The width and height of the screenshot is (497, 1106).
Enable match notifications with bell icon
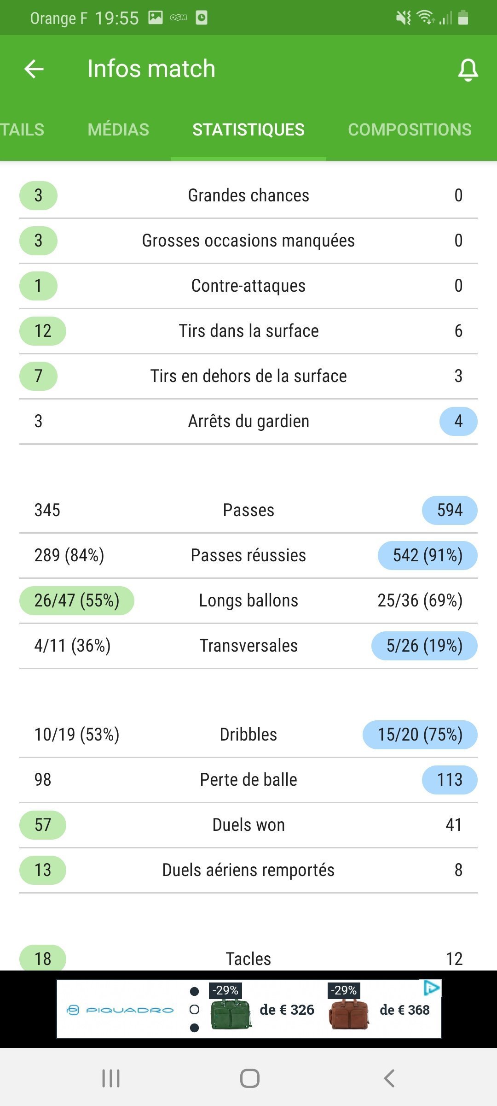(468, 70)
